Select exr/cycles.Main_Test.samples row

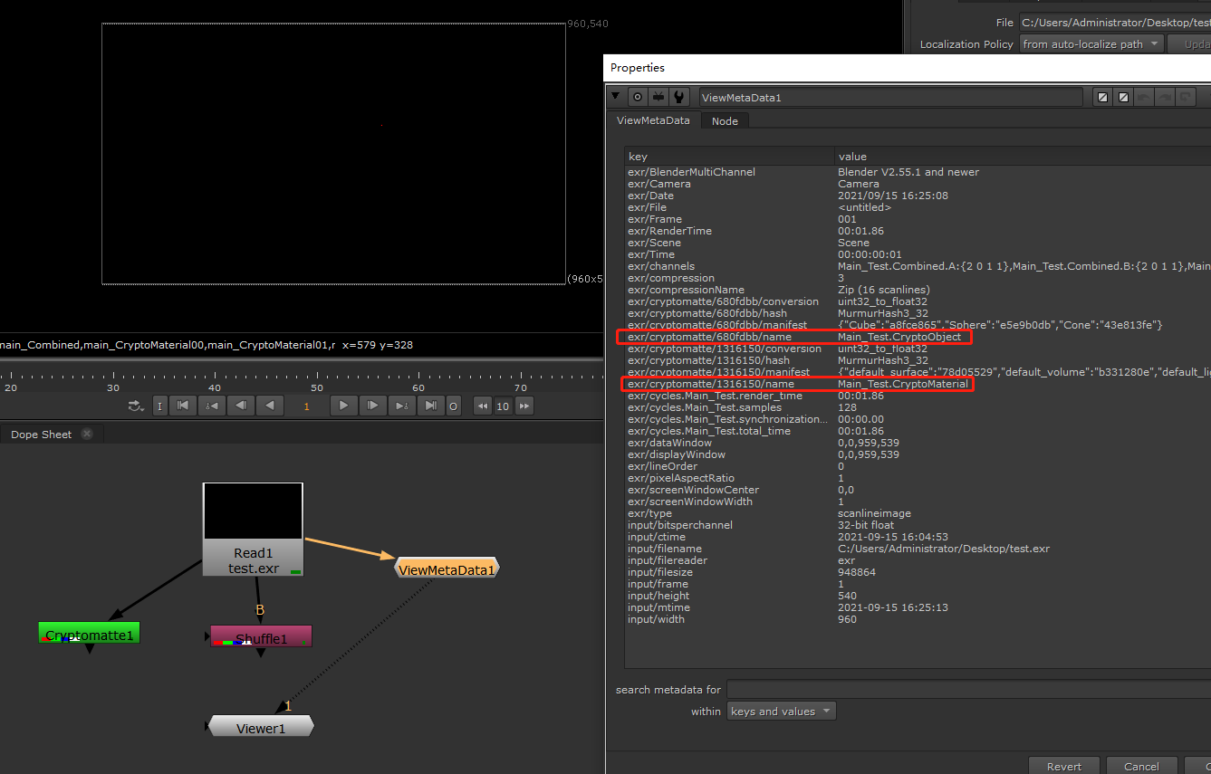[x=918, y=407]
